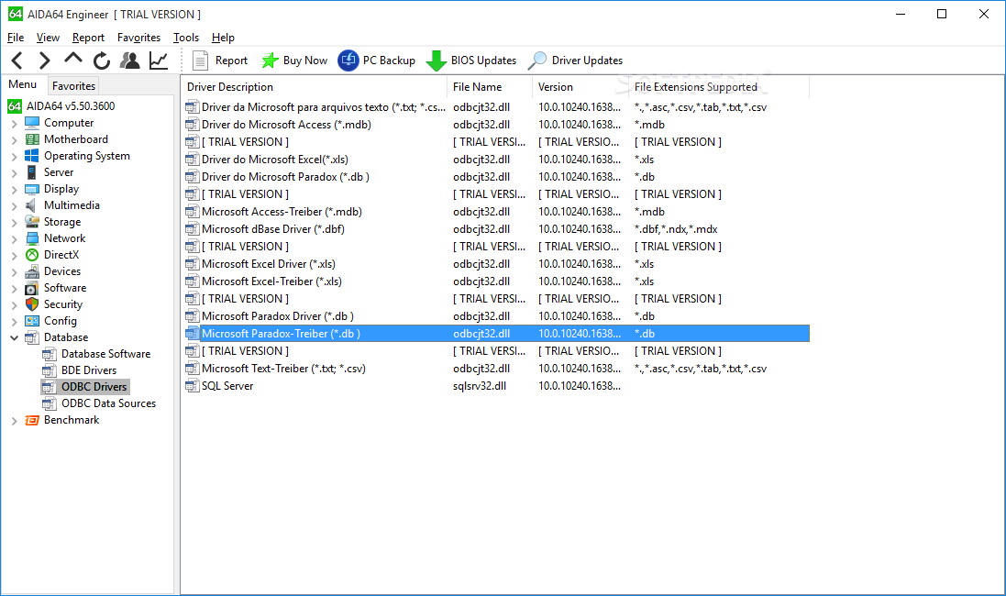Screen dimensions: 1006x596
Task: Select Microsoft dBase Driver (*.dbf) row
Action: coord(497,229)
